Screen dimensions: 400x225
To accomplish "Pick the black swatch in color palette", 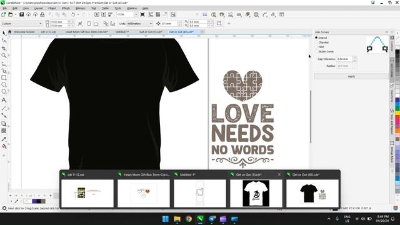I will pyautogui.click(x=397, y=52).
